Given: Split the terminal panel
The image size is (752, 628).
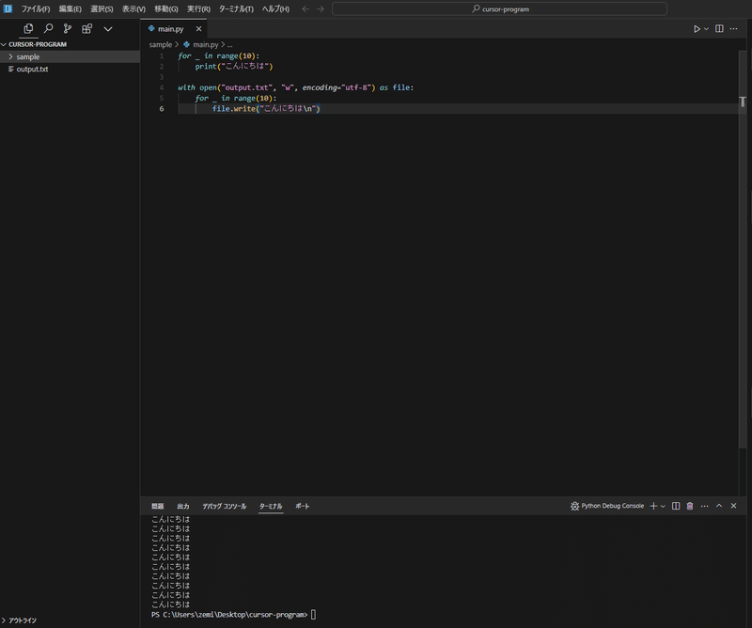Looking at the screenshot, I should (675, 506).
